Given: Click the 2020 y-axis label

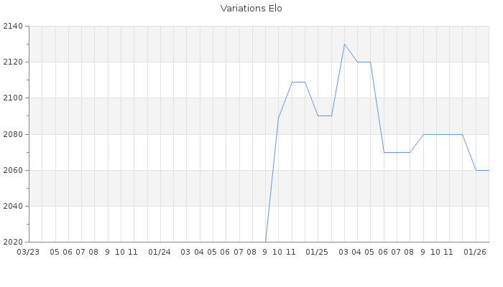Looking at the screenshot, I should pyautogui.click(x=13, y=243).
